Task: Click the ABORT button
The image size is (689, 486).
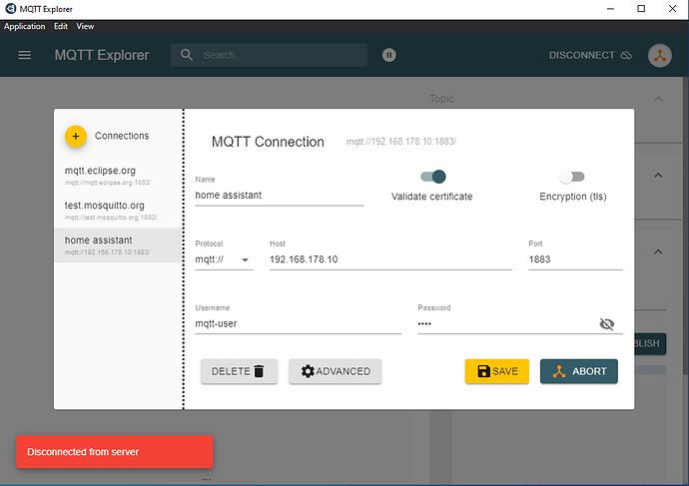Action: [579, 371]
